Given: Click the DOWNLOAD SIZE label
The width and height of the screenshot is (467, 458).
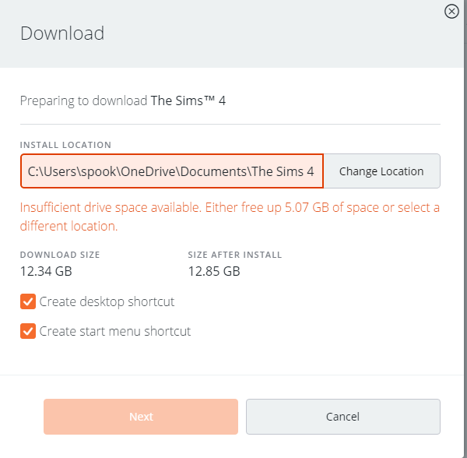Looking at the screenshot, I should 60,255.
